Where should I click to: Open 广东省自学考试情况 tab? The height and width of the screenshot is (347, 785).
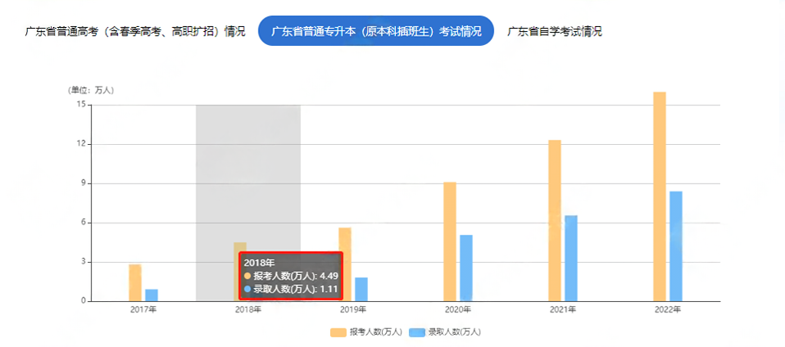pos(554,31)
